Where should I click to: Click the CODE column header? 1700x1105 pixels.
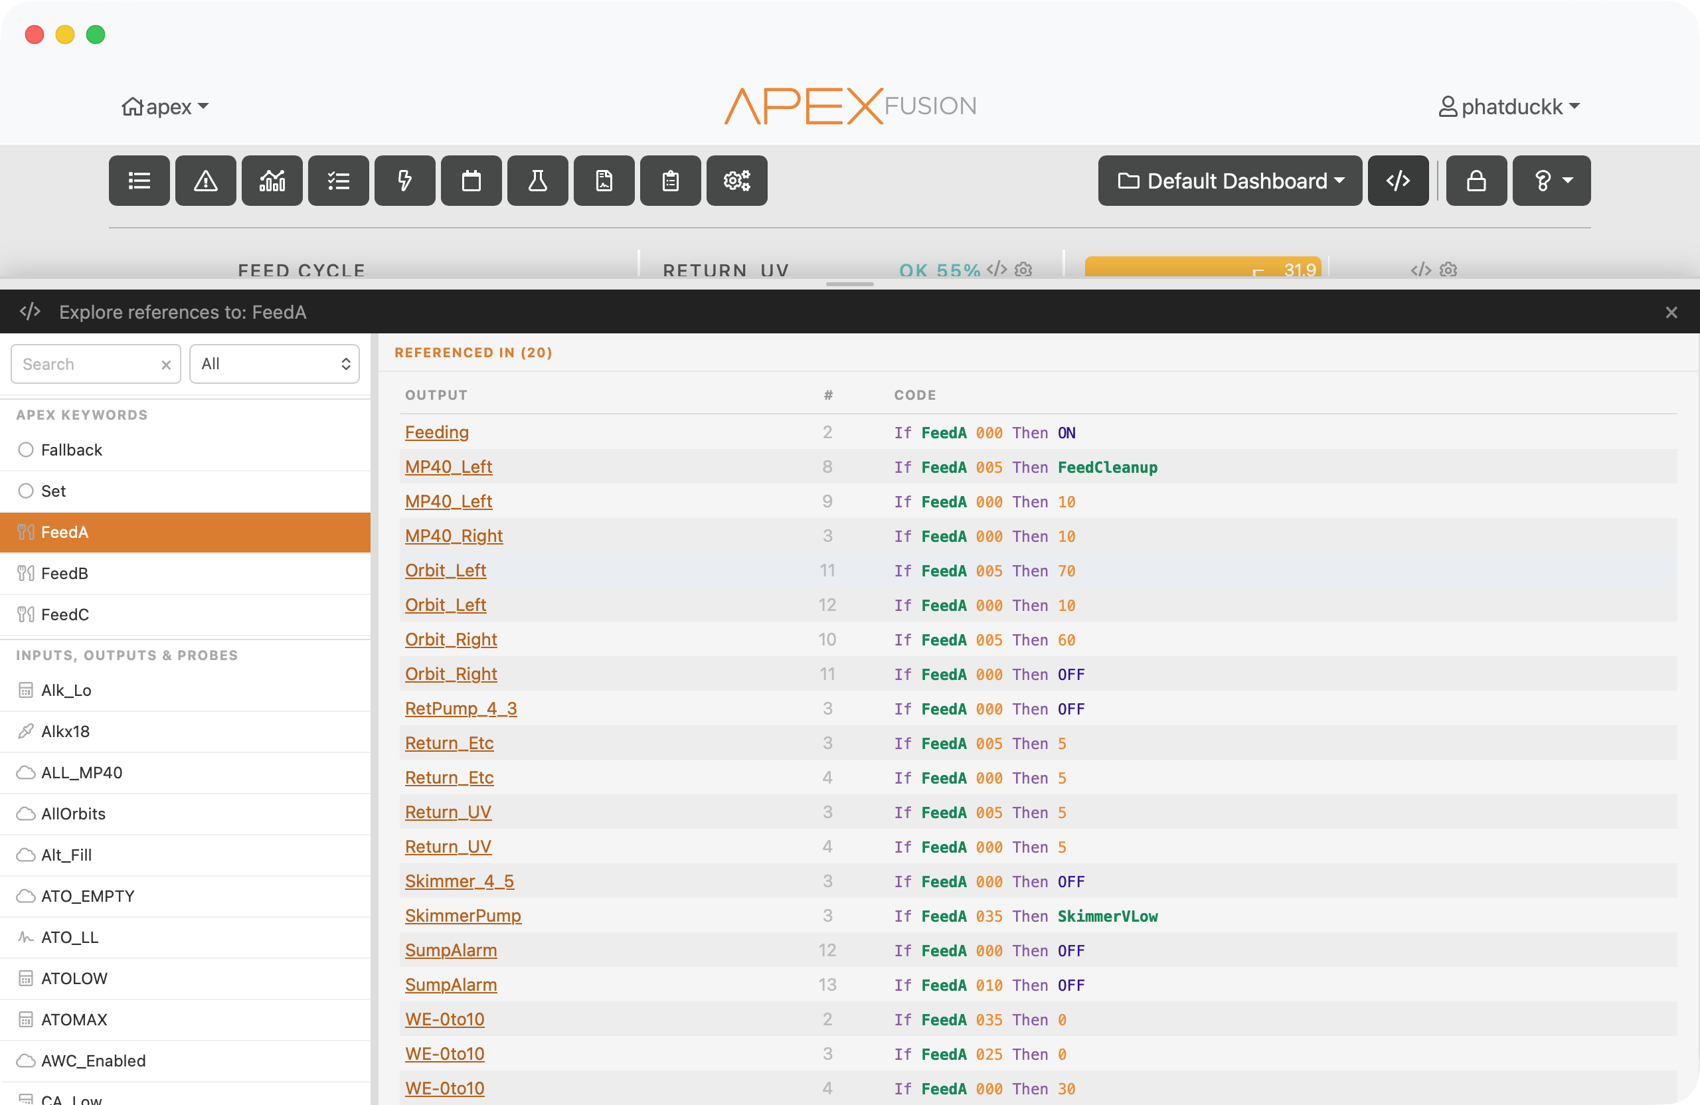[x=915, y=395]
